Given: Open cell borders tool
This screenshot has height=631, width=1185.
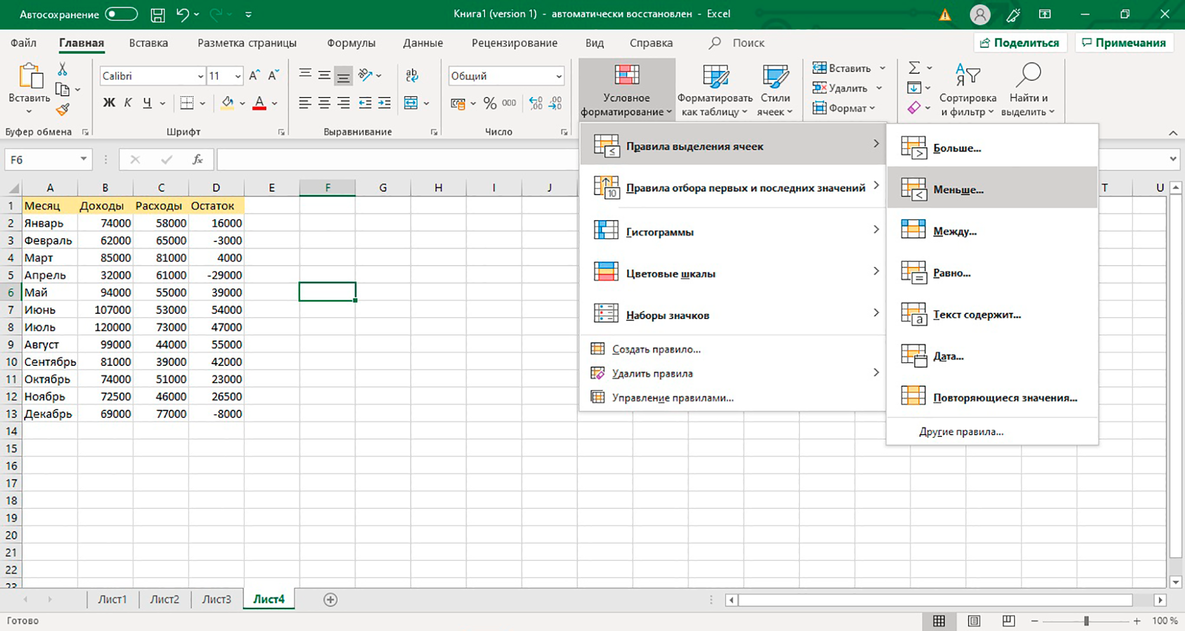Looking at the screenshot, I should (x=187, y=102).
